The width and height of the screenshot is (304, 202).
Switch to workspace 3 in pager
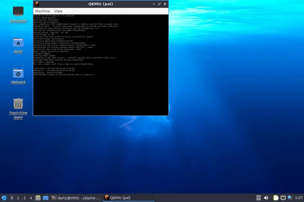coord(25,198)
